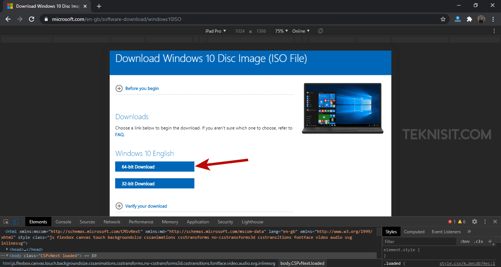
Task: Click the Windows 10 English heading
Action: pos(145,153)
